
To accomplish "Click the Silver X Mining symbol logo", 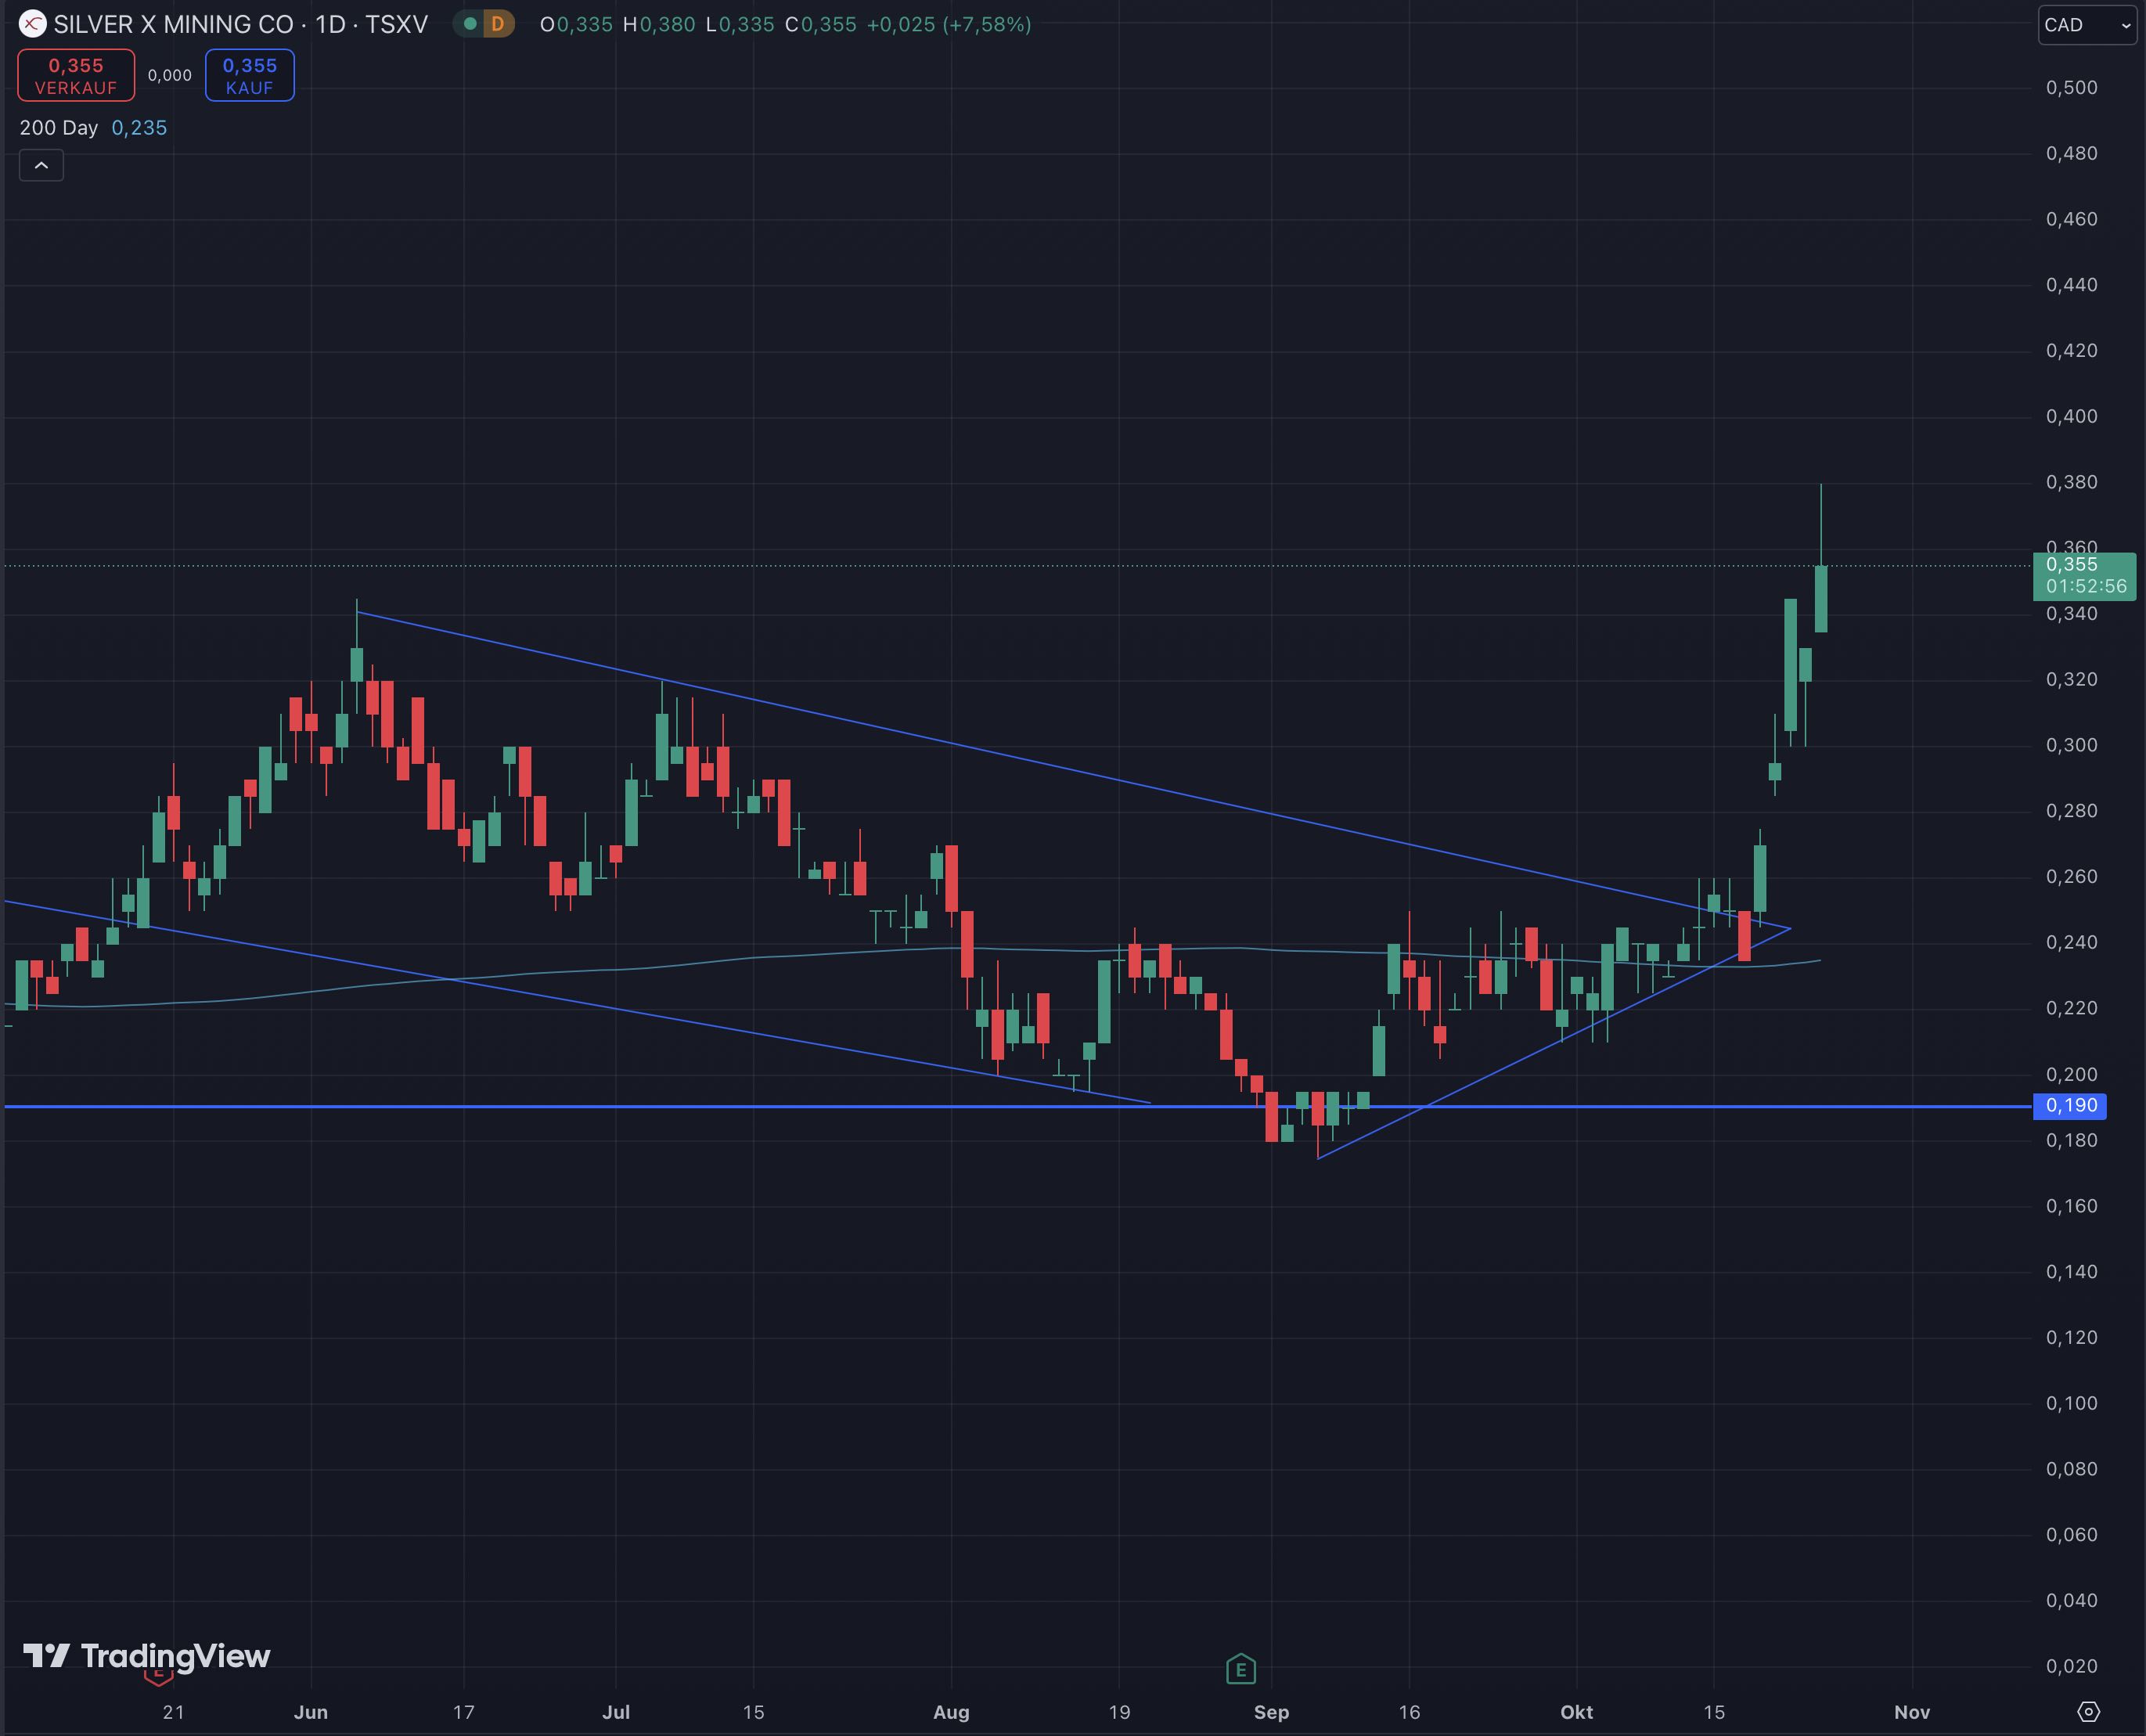I will point(32,23).
